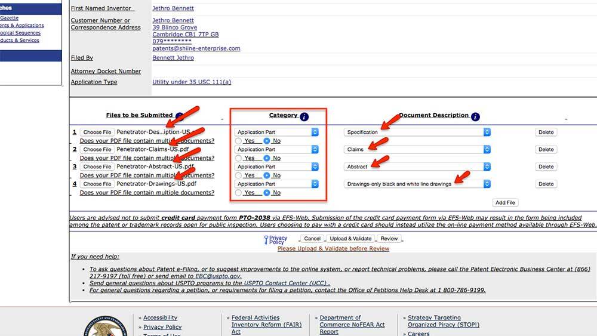This screenshot has height=336, width=597.
Task: Click the Privacy Policy key icon
Action: [266, 239]
